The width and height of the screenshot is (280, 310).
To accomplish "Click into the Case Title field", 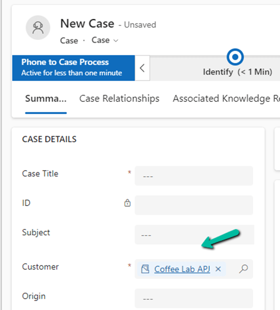I will [194, 176].
